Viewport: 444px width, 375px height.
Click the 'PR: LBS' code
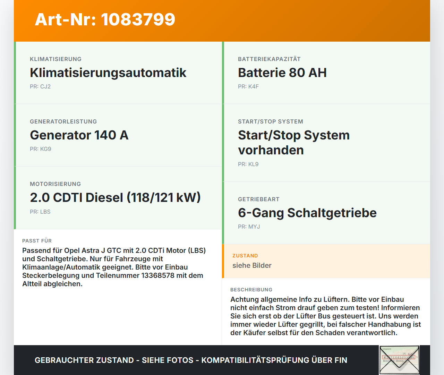(x=40, y=212)
